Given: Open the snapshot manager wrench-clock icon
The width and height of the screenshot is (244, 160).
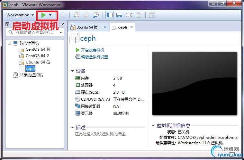Looking at the screenshot, I should coord(96,15).
